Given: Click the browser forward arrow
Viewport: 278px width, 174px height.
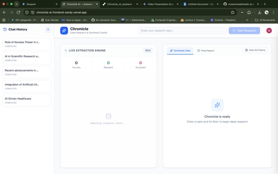Looking at the screenshot, I should click(11, 12).
